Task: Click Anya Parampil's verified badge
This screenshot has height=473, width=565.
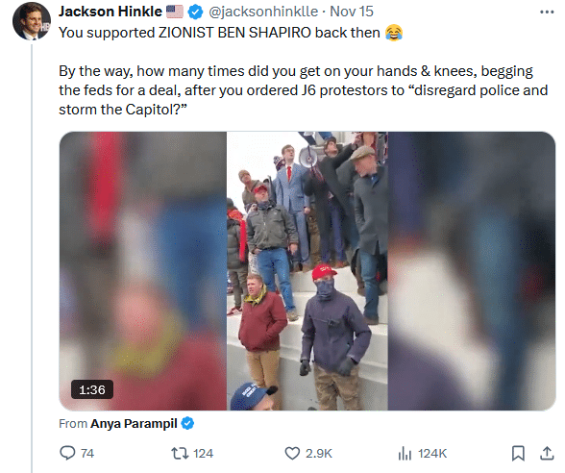Action: pyautogui.click(x=187, y=423)
